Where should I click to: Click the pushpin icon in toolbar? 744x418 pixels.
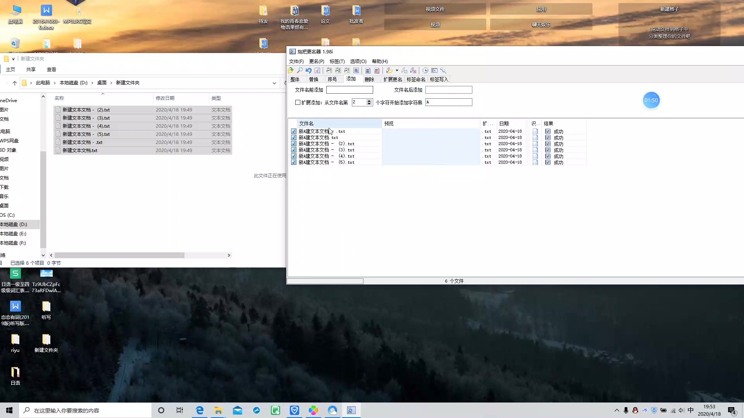click(443, 70)
